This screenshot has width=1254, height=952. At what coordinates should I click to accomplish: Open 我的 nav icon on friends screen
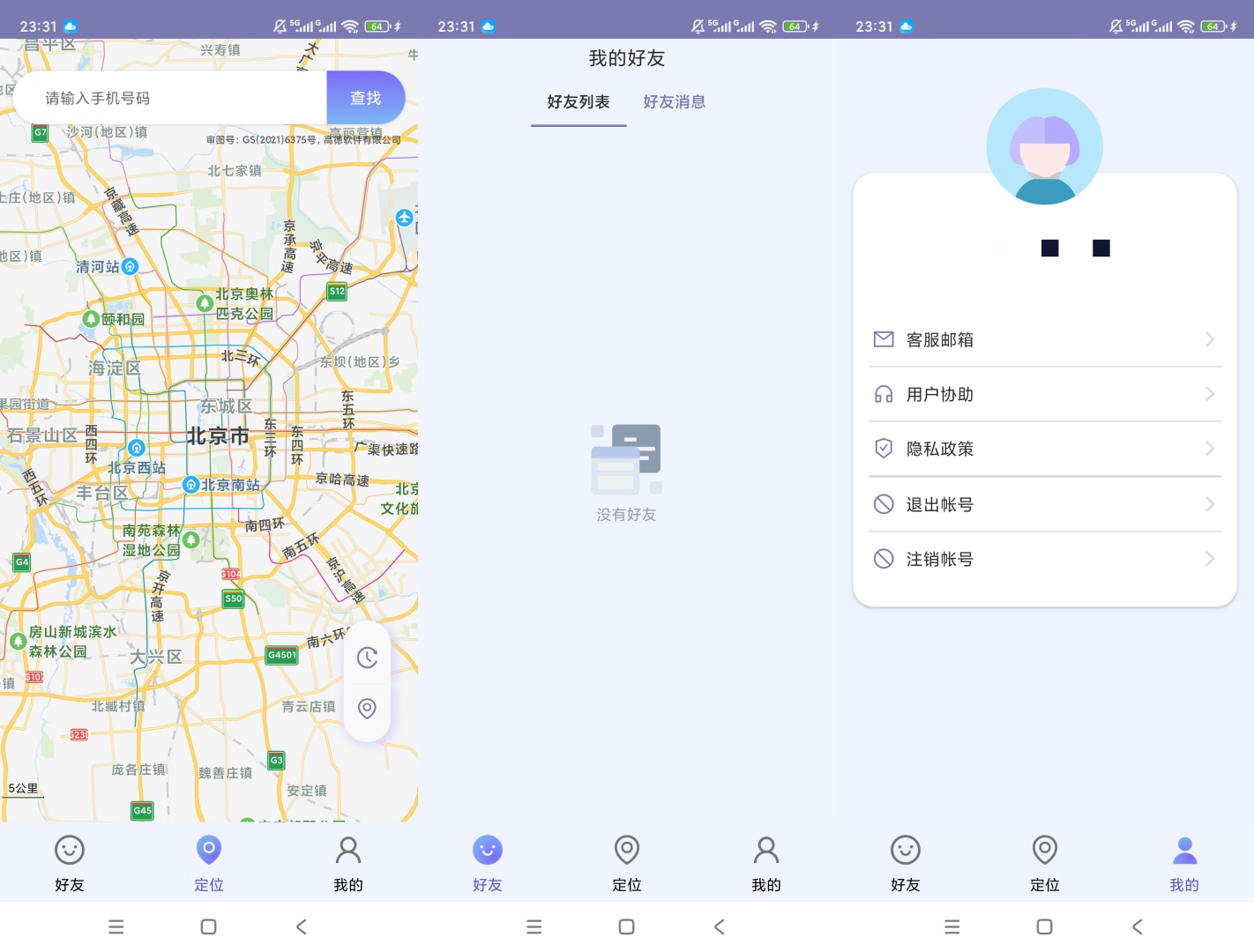coord(766,850)
